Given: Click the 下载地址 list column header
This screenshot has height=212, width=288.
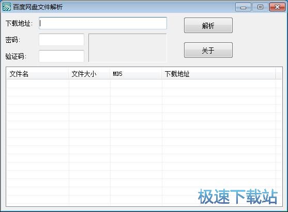Looking at the screenshot, I should click(x=219, y=74).
